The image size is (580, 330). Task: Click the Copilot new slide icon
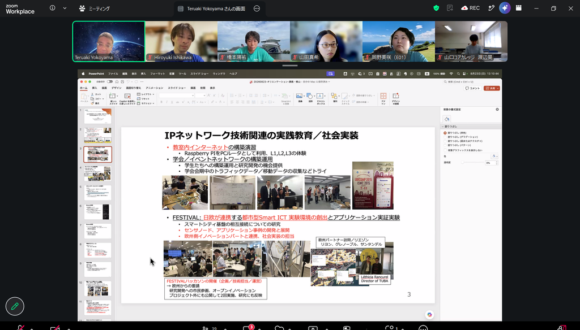127,96
